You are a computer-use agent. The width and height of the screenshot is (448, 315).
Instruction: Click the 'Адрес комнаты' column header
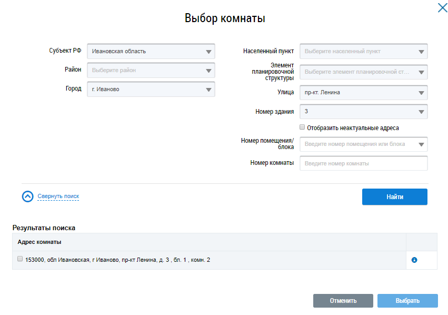pos(39,242)
